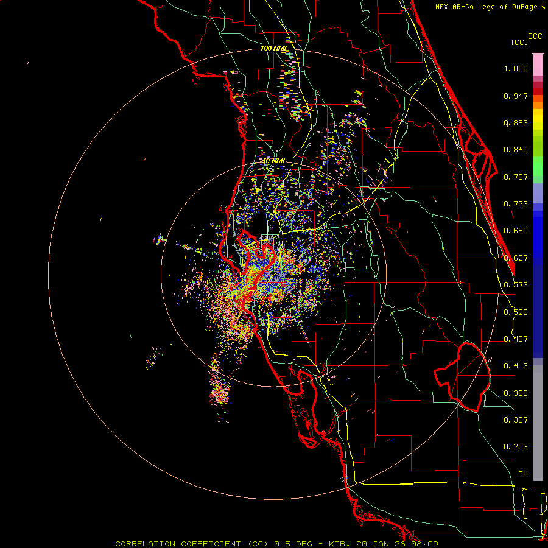The height and width of the screenshot is (548, 548).
Task: Click the TH threshold label
Action: coord(523,474)
